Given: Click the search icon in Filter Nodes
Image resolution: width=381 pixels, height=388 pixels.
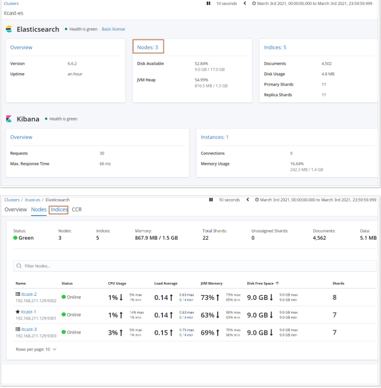Looking at the screenshot, I should click(19, 266).
